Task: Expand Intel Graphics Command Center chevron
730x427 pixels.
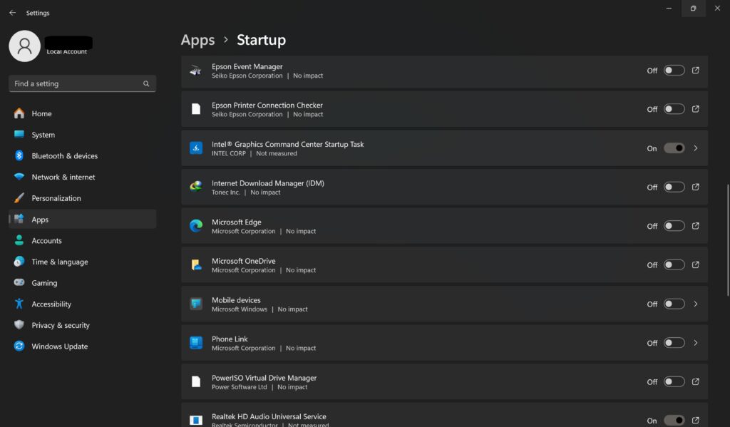Action: click(696, 148)
